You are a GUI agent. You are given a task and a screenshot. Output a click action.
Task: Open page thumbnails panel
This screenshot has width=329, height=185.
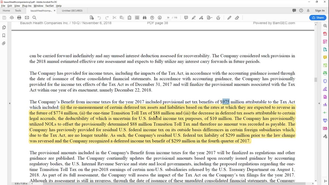click(4, 28)
